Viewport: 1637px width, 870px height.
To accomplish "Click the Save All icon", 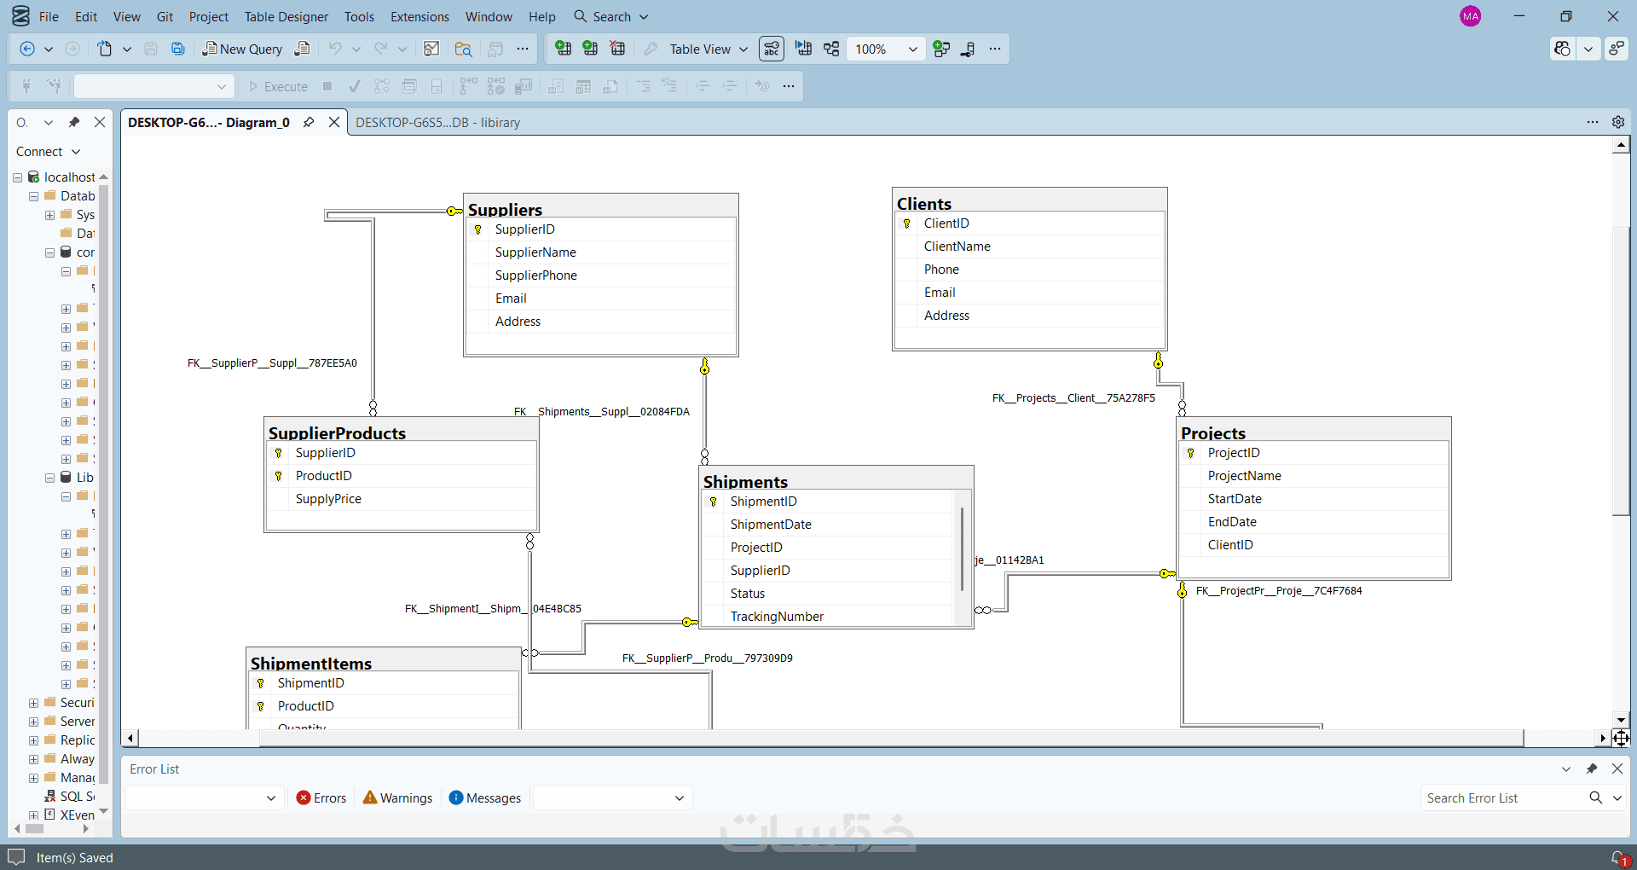I will 178,49.
